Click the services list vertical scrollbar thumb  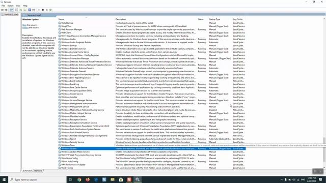pyautogui.click(x=324, y=149)
